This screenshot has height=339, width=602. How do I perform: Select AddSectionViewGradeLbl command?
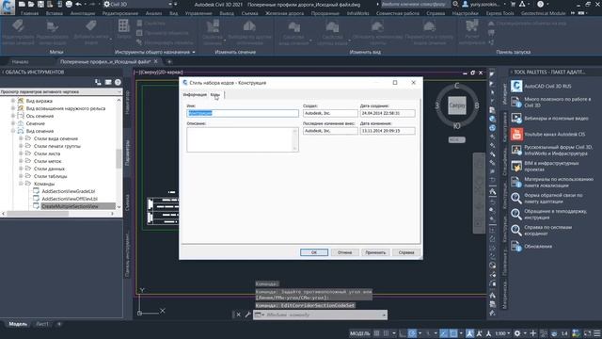point(69,191)
